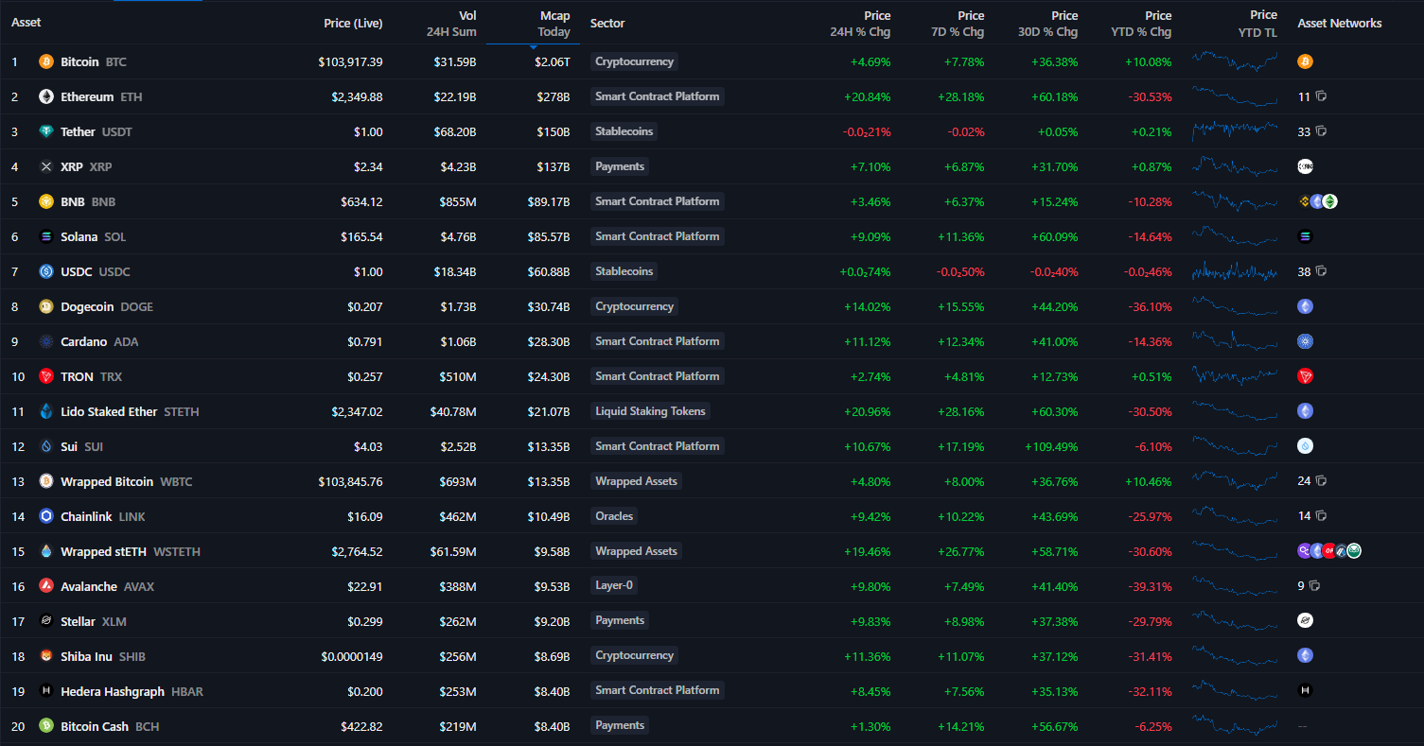Click the TRON logo beside TRX
The image size is (1424, 746).
(46, 376)
